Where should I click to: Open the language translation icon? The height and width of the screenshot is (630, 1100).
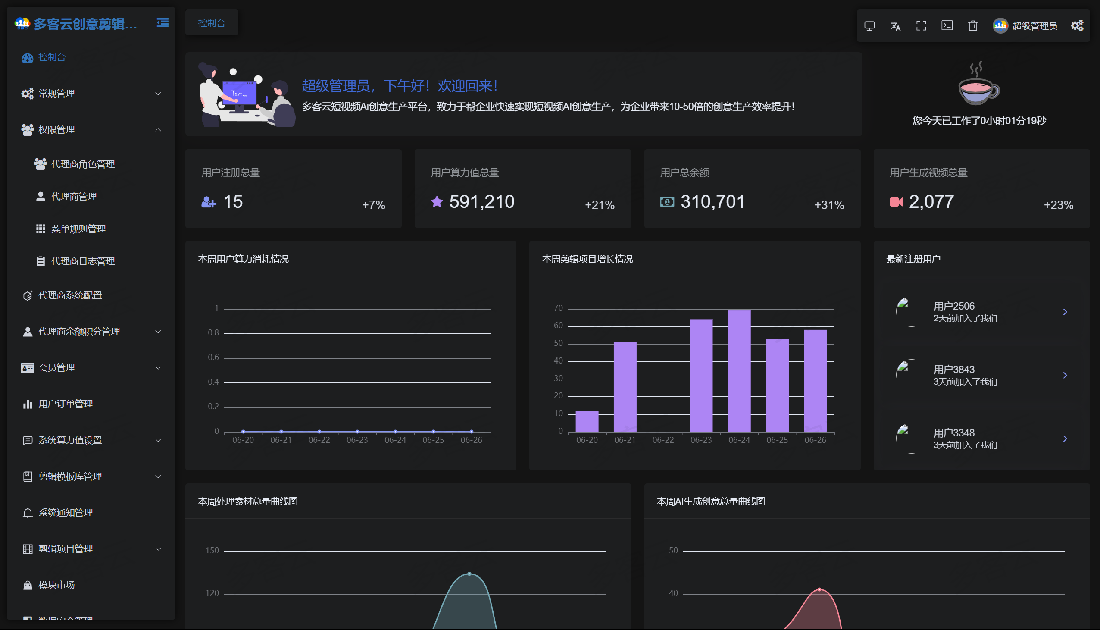(x=895, y=26)
